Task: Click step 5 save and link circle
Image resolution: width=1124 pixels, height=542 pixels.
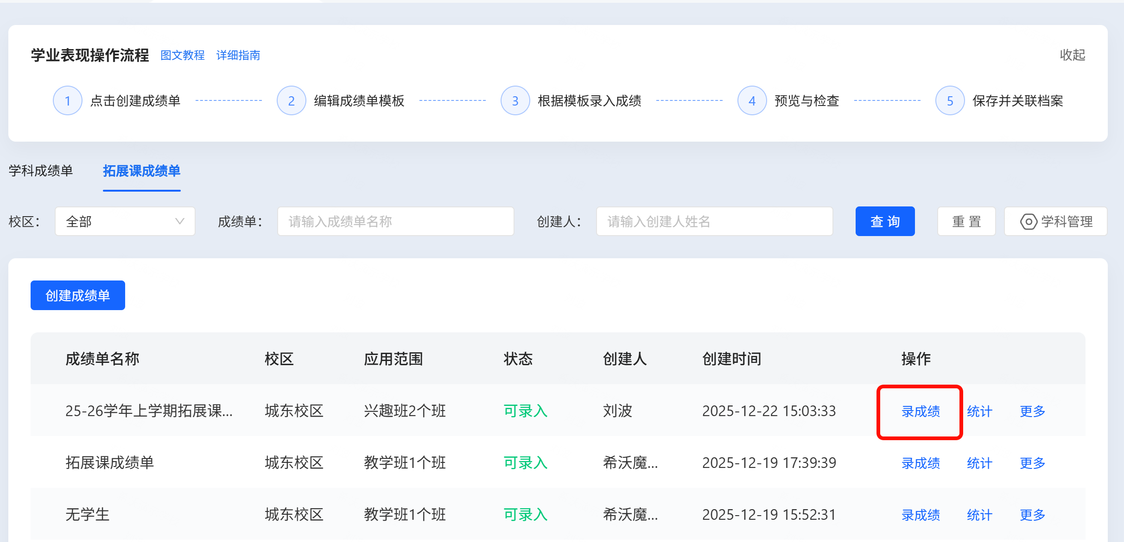Action: [950, 100]
